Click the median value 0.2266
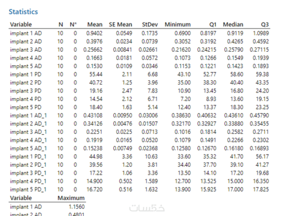Image resolution: width=294 pixels, height=216 pixels. click(235, 140)
